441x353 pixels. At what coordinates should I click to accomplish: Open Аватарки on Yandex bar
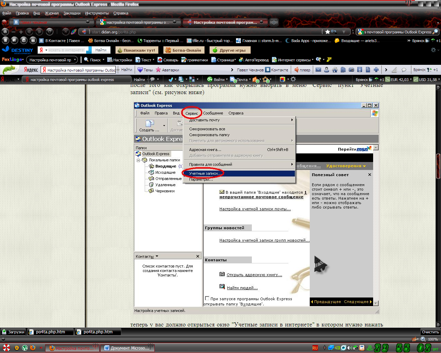167,70
